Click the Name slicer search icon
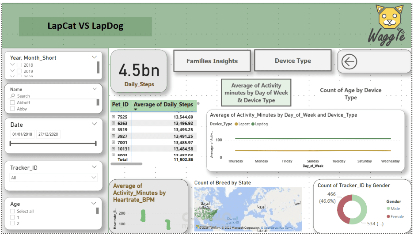 [13, 96]
